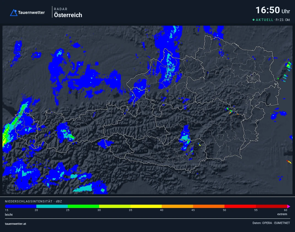Click the 'extrem' legend label
Viewport: 295px width, 232px height.
click(282, 214)
